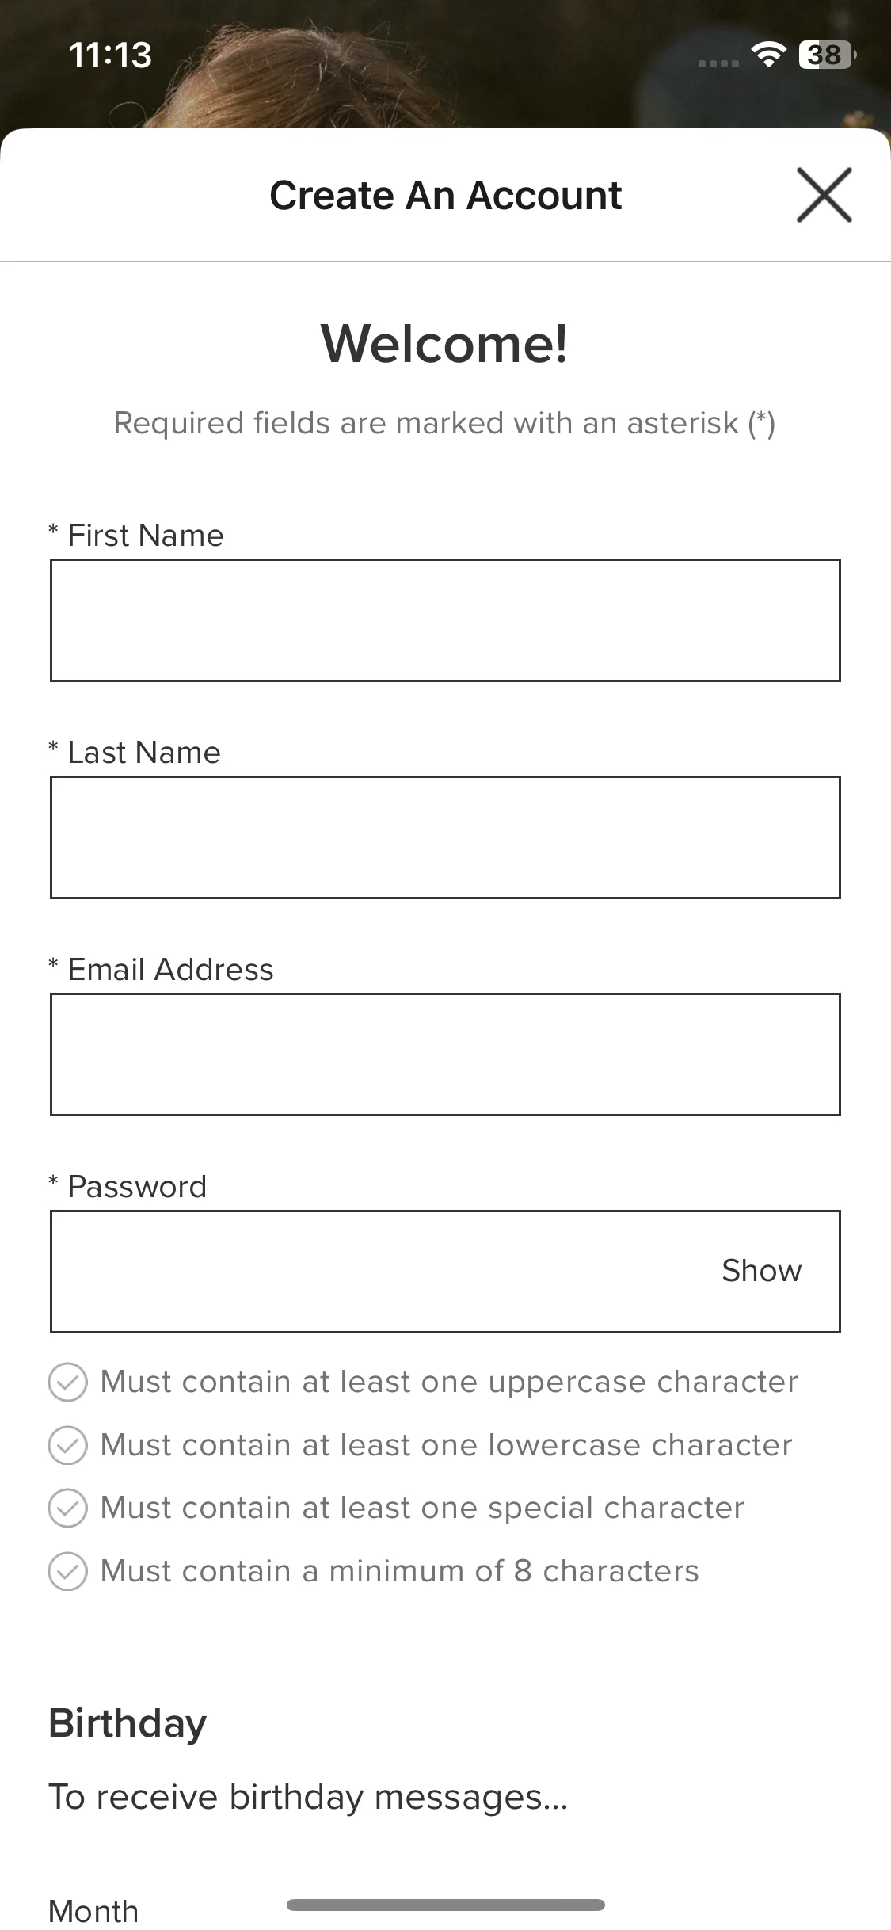The width and height of the screenshot is (891, 1930).
Task: Tap the home indicator bar
Action: (445, 1905)
